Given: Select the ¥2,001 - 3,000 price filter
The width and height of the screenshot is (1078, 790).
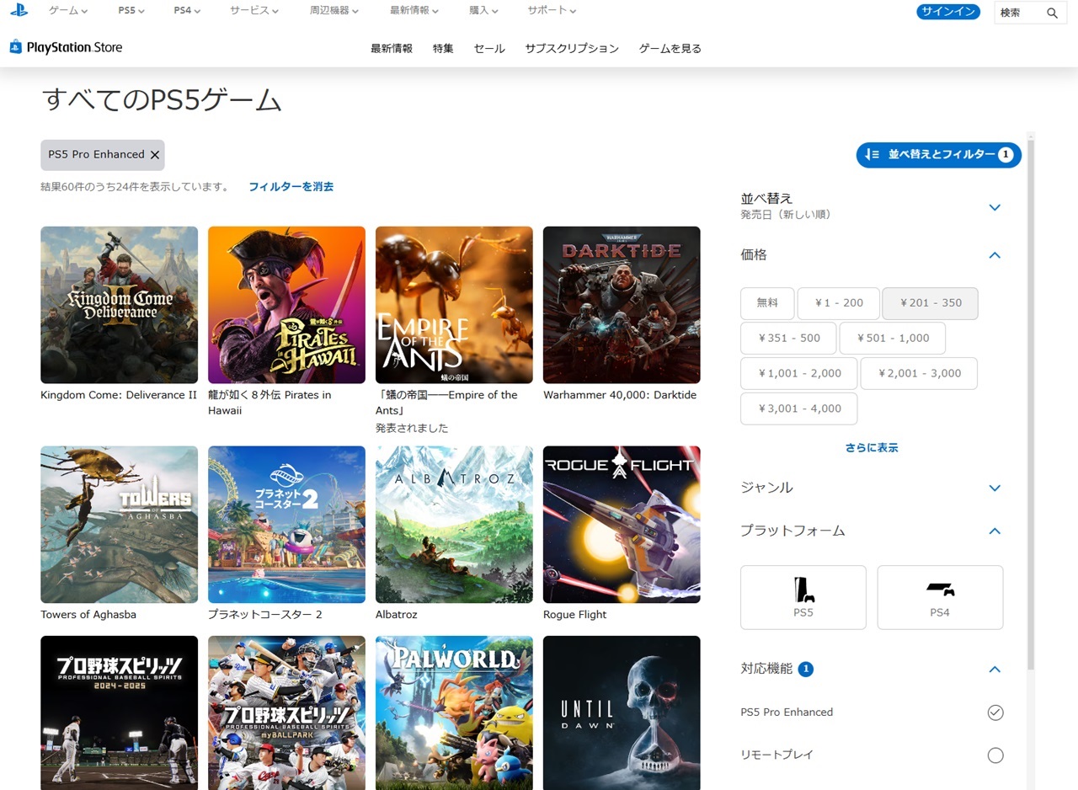Looking at the screenshot, I should click(x=919, y=373).
